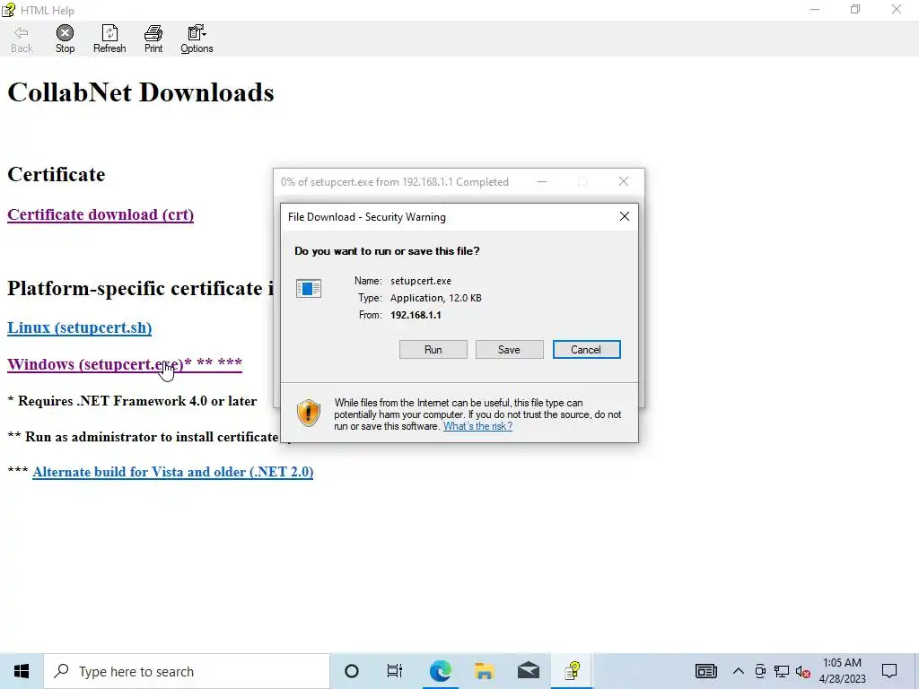Launch Microsoft Edge from taskbar
This screenshot has width=919, height=689.
440,671
